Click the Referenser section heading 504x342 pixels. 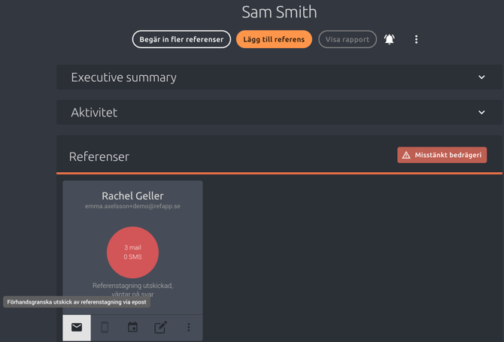point(99,156)
